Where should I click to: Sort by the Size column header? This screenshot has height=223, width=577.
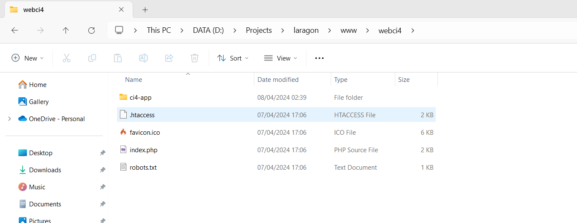(x=404, y=80)
